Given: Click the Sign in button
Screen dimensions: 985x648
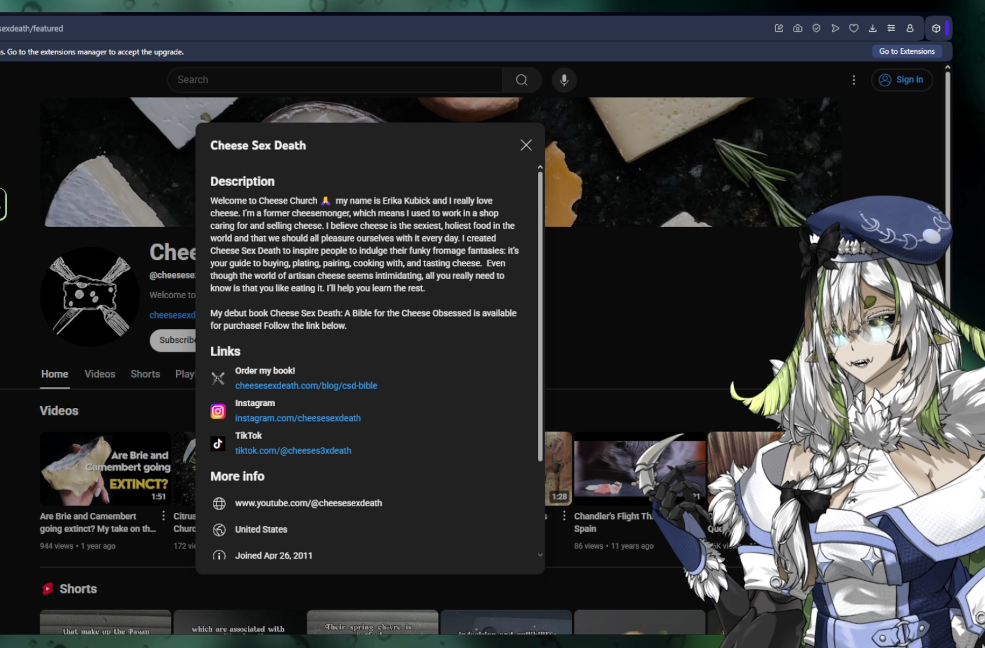Looking at the screenshot, I should tap(901, 80).
